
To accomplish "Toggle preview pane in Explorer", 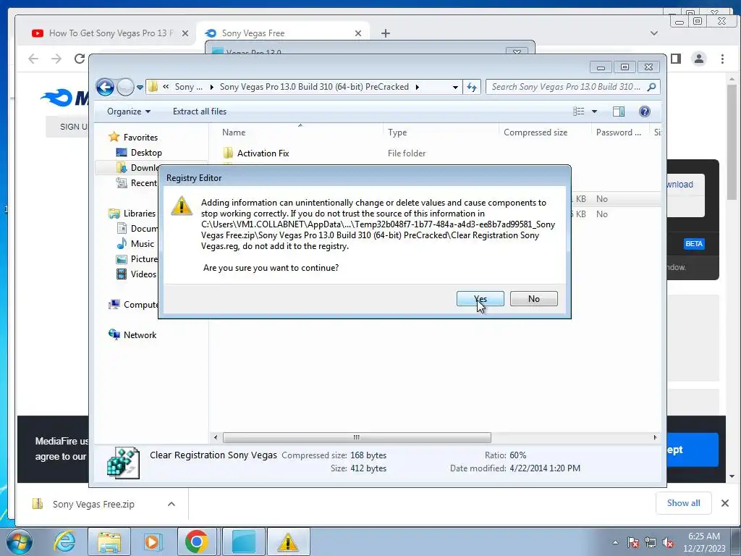I will coord(618,111).
